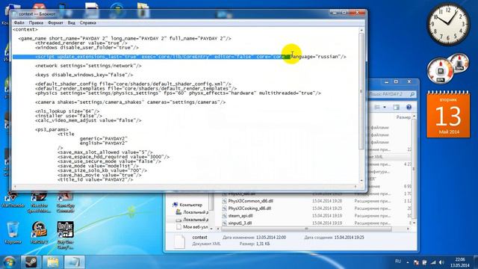This screenshot has height=269, width=478.
Task: Click the installer use="false" line
Action: click(x=69, y=116)
